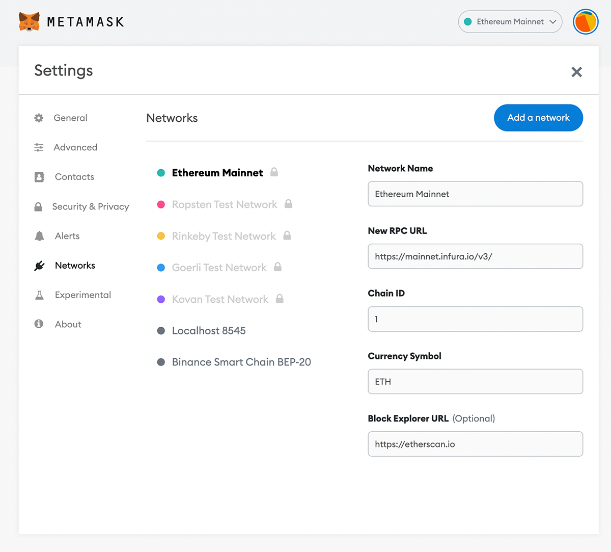The height and width of the screenshot is (552, 611).
Task: Click the New RPC URL input field
Action: (475, 256)
